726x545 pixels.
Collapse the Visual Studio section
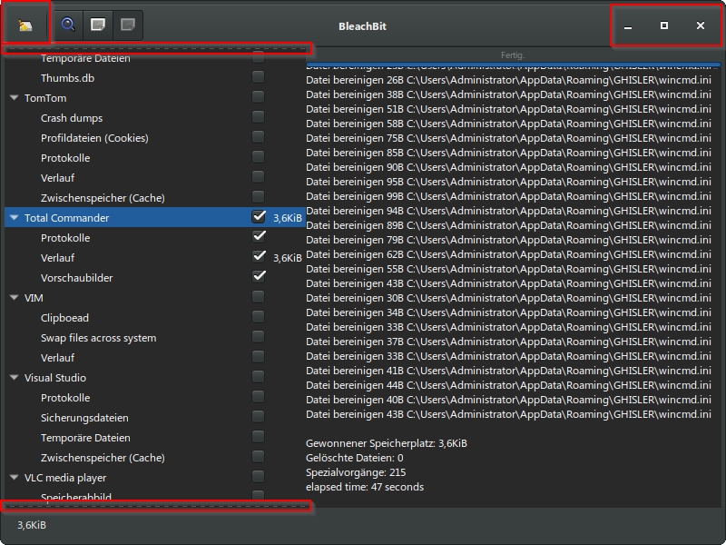[15, 378]
